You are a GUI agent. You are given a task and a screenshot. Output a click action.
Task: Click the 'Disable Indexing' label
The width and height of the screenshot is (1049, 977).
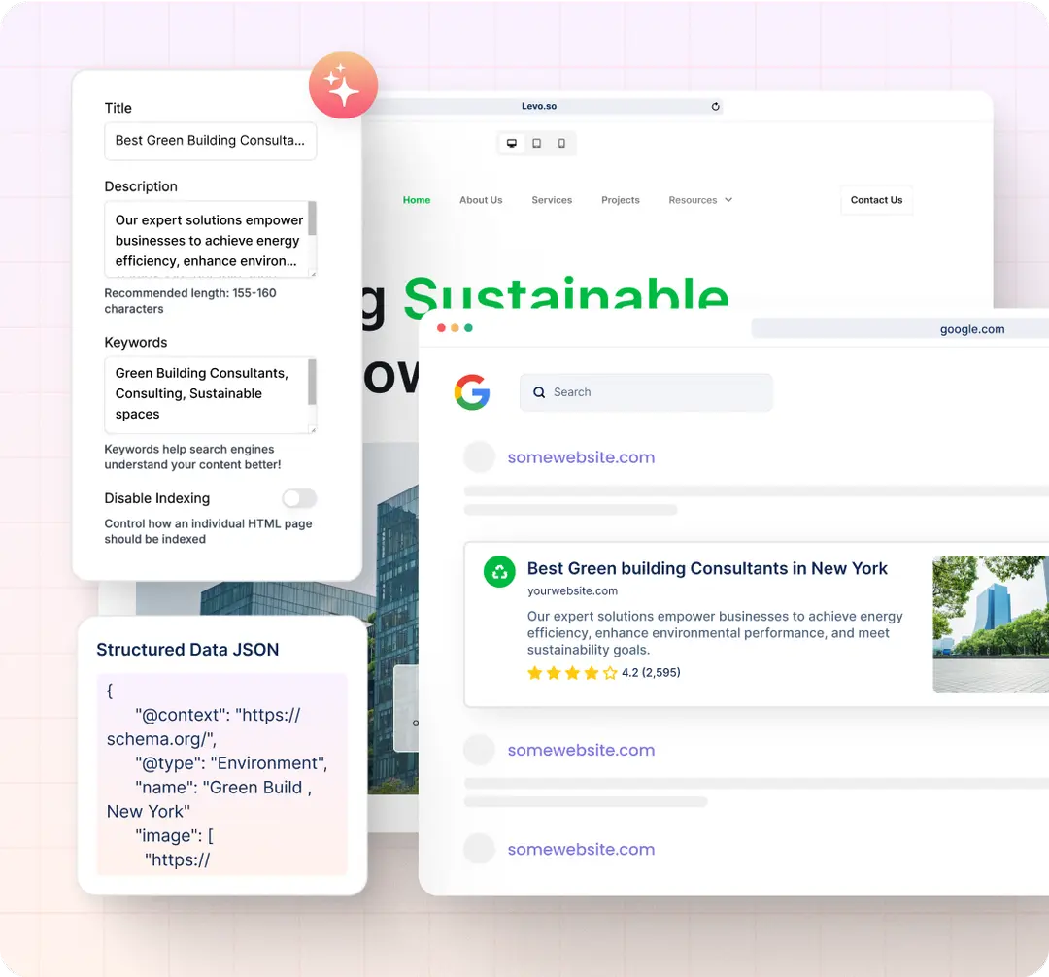pyautogui.click(x=157, y=498)
